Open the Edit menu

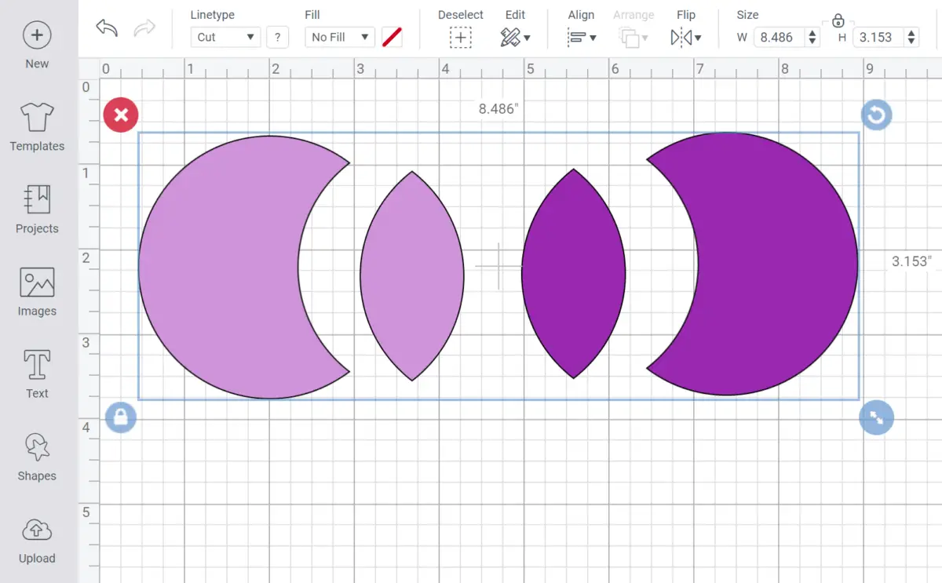pos(516,37)
